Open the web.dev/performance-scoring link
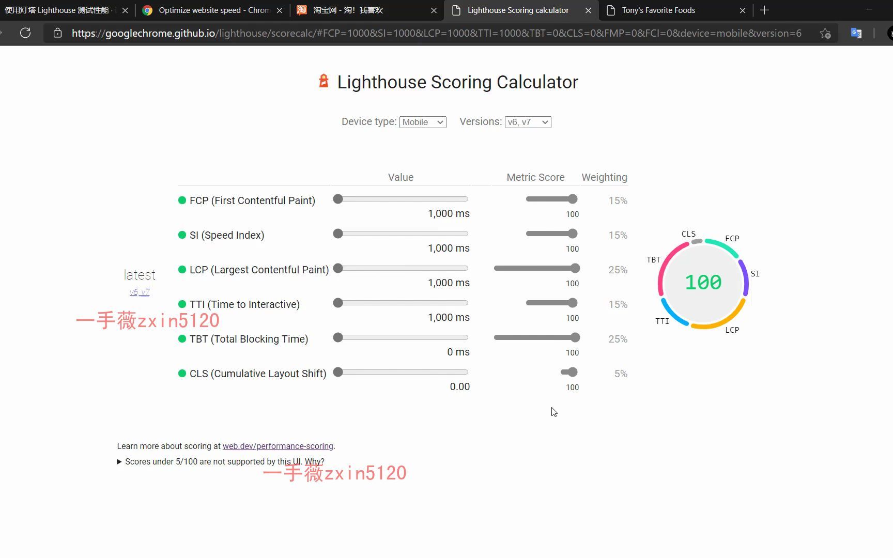 click(278, 446)
